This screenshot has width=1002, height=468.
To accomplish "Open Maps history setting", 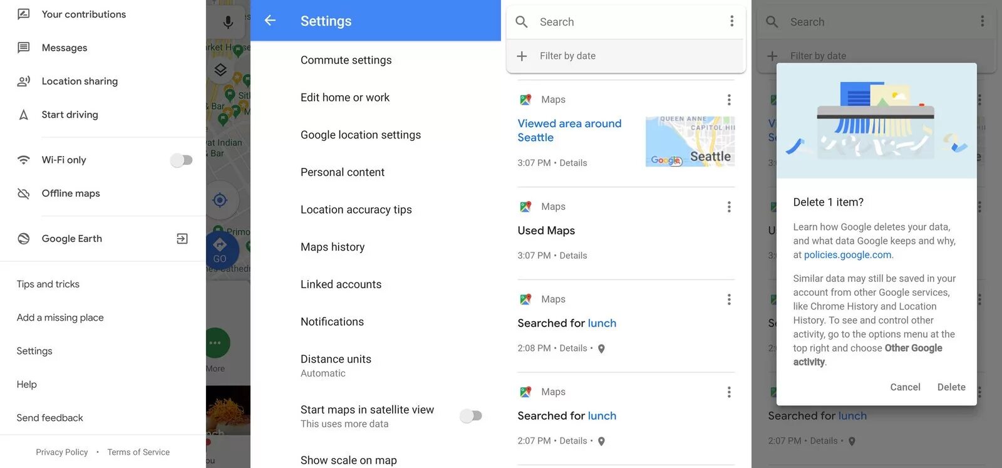I will [x=333, y=247].
